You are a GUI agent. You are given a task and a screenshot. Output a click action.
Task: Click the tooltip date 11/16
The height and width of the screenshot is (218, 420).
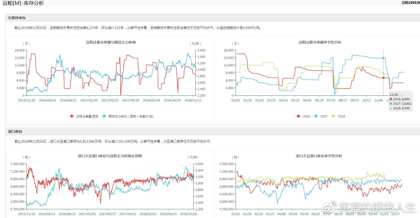point(393,94)
